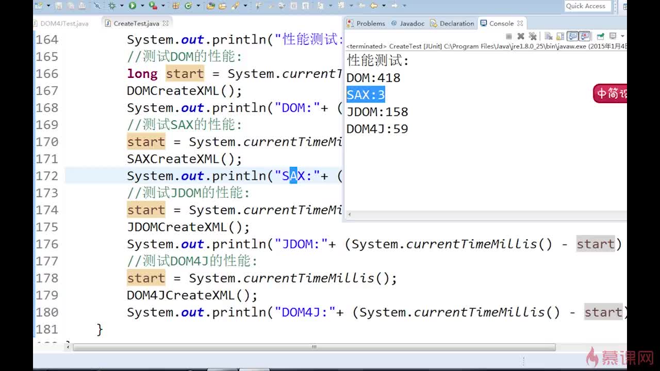The width and height of the screenshot is (660, 371).
Task: Click the console Terminate square icon
Action: 509,36
